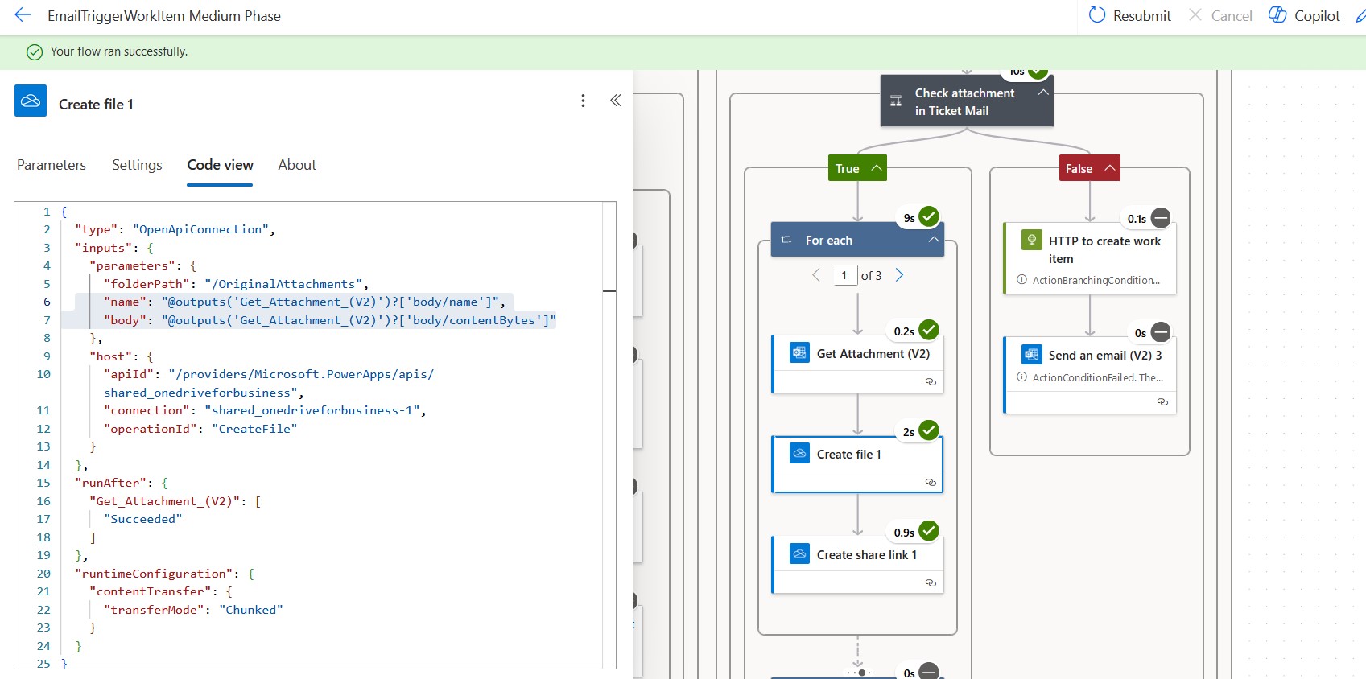This screenshot has width=1366, height=679.
Task: Click the "folderPath" line in code
Action: [x=236, y=284]
